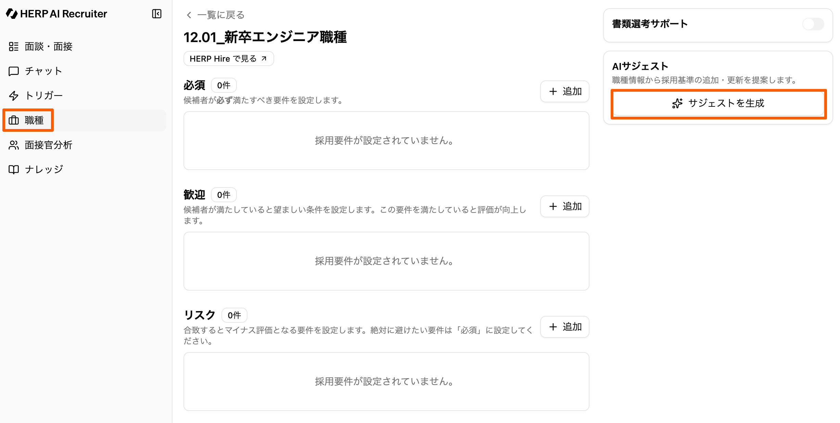Click the empty 歓迎 requirements box
This screenshot has height=423, width=840.
(386, 261)
